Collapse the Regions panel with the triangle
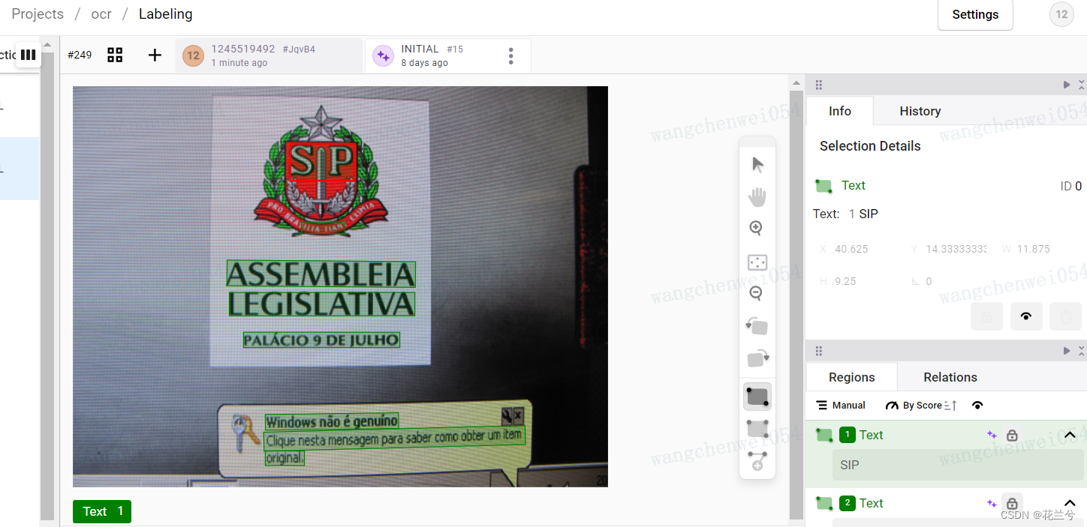The width and height of the screenshot is (1087, 527). (1067, 351)
